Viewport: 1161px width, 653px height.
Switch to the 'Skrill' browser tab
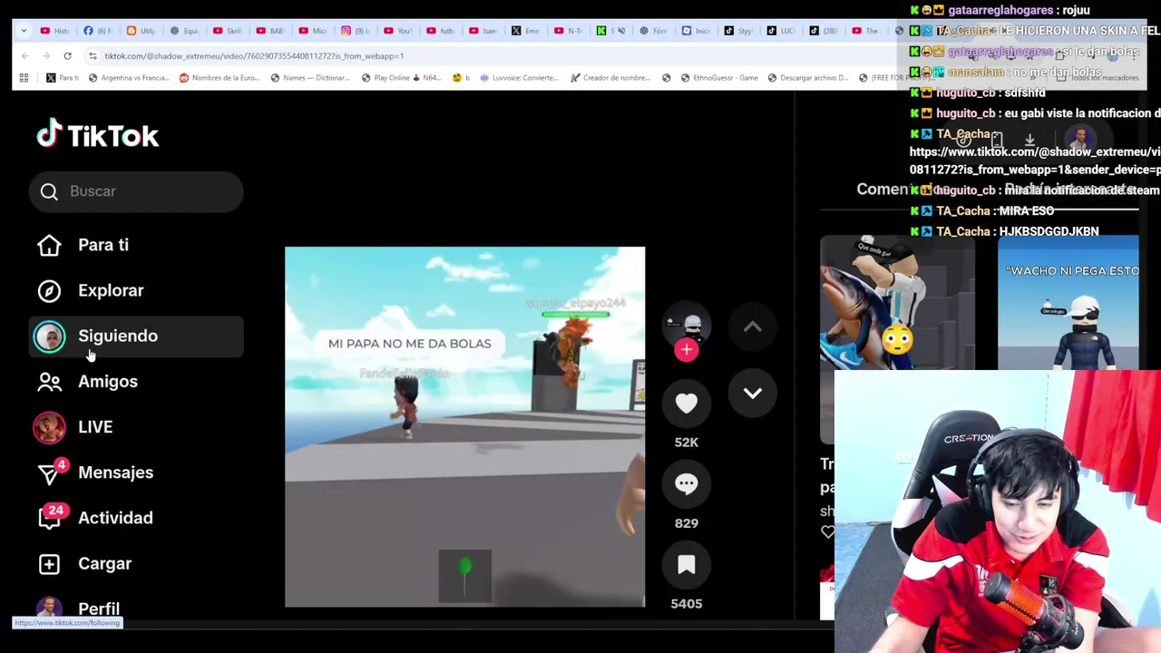pos(228,31)
